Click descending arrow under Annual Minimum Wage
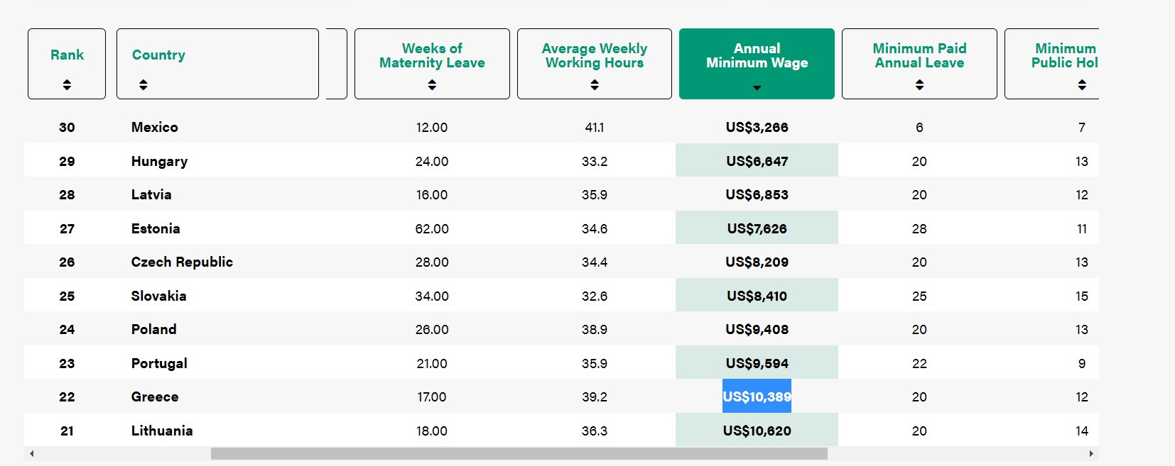Screen dimensions: 1175x466 click(x=757, y=87)
